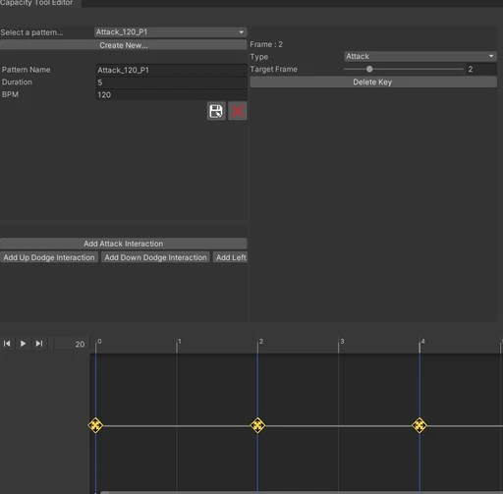Screen dimensions: 503x494
Task: Click the Select a pattern... label
Action: (x=31, y=32)
